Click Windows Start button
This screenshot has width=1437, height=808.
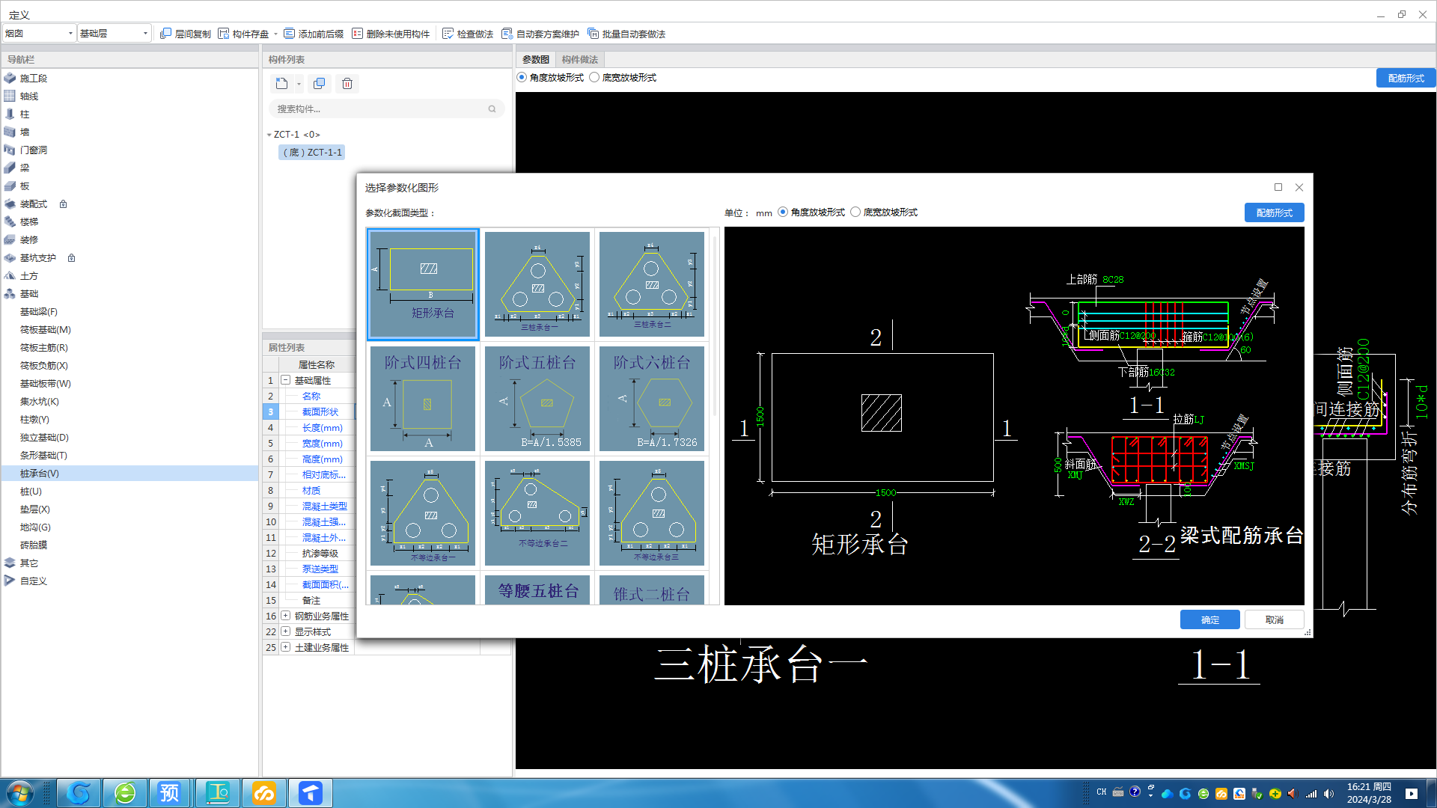(20, 793)
